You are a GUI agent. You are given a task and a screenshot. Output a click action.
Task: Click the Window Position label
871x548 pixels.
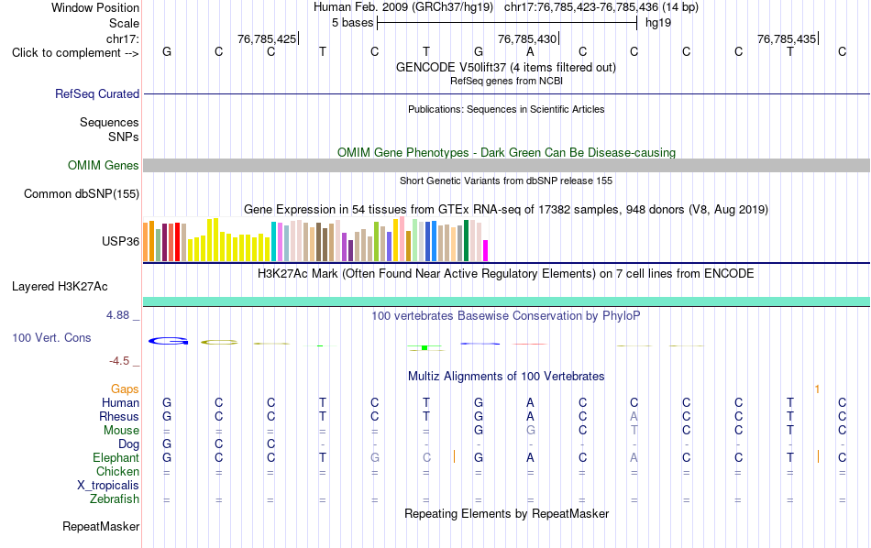(95, 7)
